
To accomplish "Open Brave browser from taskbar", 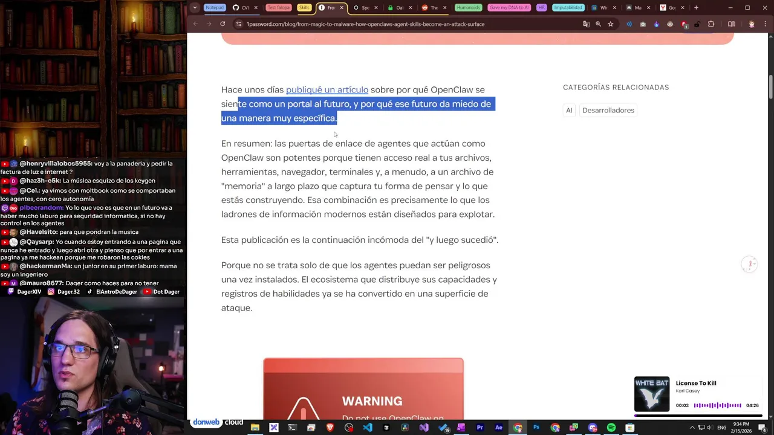I will pyautogui.click(x=330, y=428).
